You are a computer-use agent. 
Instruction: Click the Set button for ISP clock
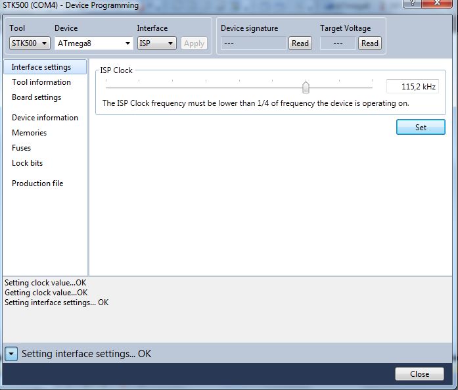421,127
